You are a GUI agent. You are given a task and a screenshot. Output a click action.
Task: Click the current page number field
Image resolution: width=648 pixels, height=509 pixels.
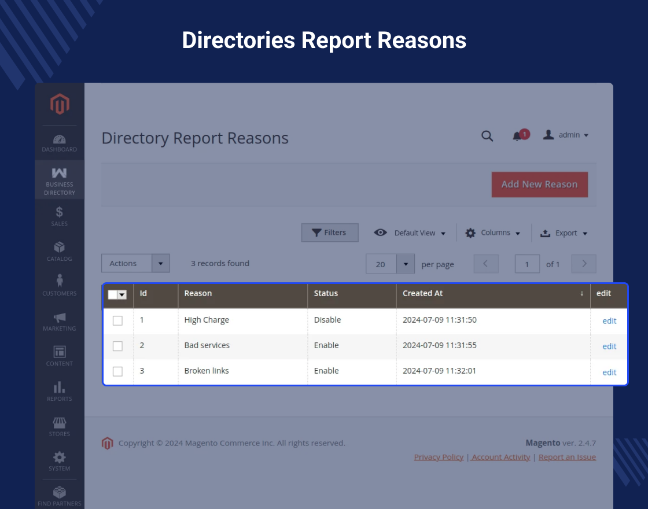click(527, 264)
